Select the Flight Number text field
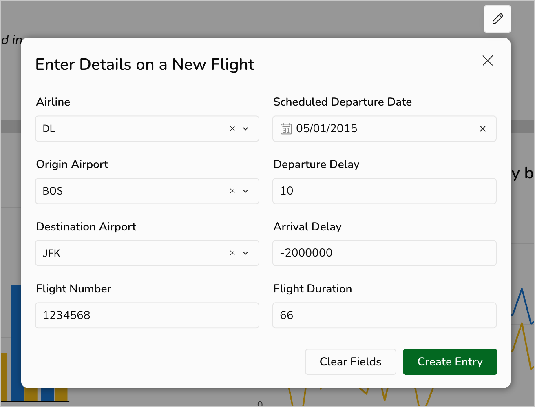The image size is (535, 407). click(x=147, y=315)
